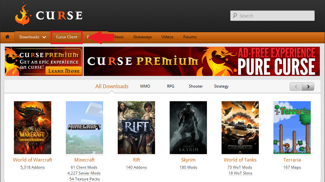Screen dimensions: 325x182
Task: Open the Skyrim cover thumbnail
Action: coord(188,127)
